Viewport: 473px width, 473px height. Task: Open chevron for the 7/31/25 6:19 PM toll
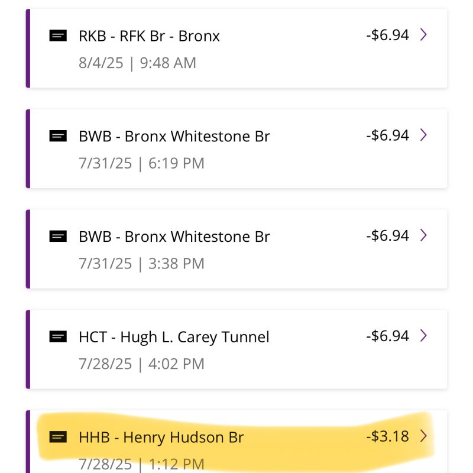click(x=423, y=135)
